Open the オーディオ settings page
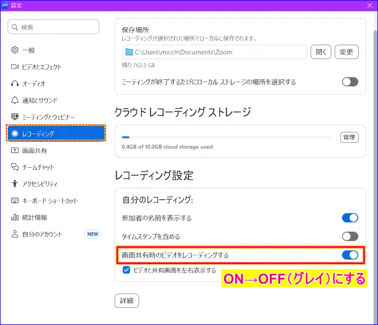The image size is (378, 325). coord(56,83)
